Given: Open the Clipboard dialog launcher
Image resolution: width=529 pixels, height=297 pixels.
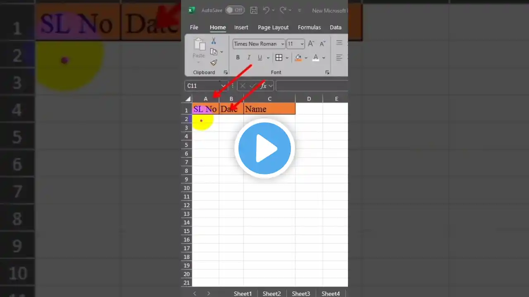Looking at the screenshot, I should click(x=226, y=72).
